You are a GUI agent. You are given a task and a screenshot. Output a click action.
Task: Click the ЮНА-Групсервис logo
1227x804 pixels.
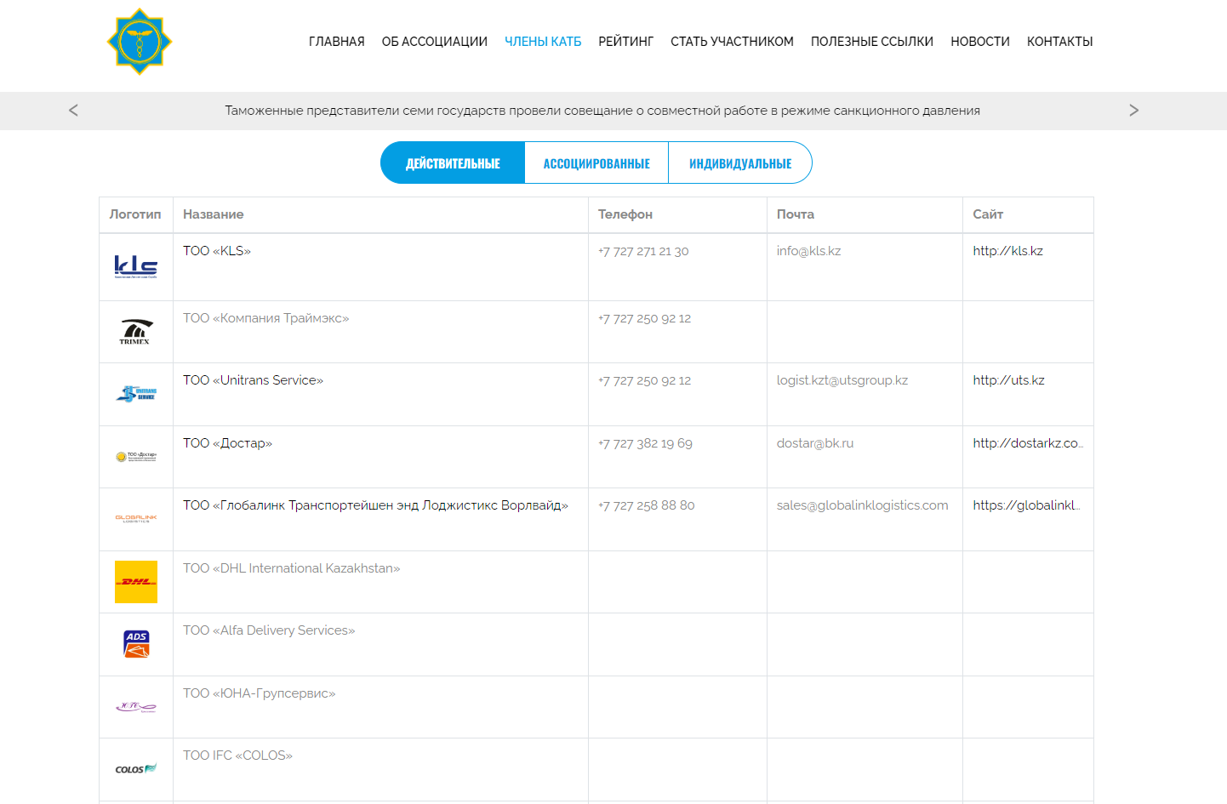point(136,706)
